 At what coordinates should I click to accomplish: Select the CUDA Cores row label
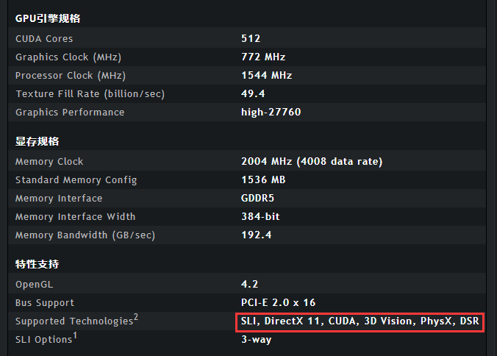[x=44, y=38]
